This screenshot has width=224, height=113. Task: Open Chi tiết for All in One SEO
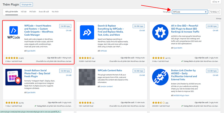click(215, 31)
